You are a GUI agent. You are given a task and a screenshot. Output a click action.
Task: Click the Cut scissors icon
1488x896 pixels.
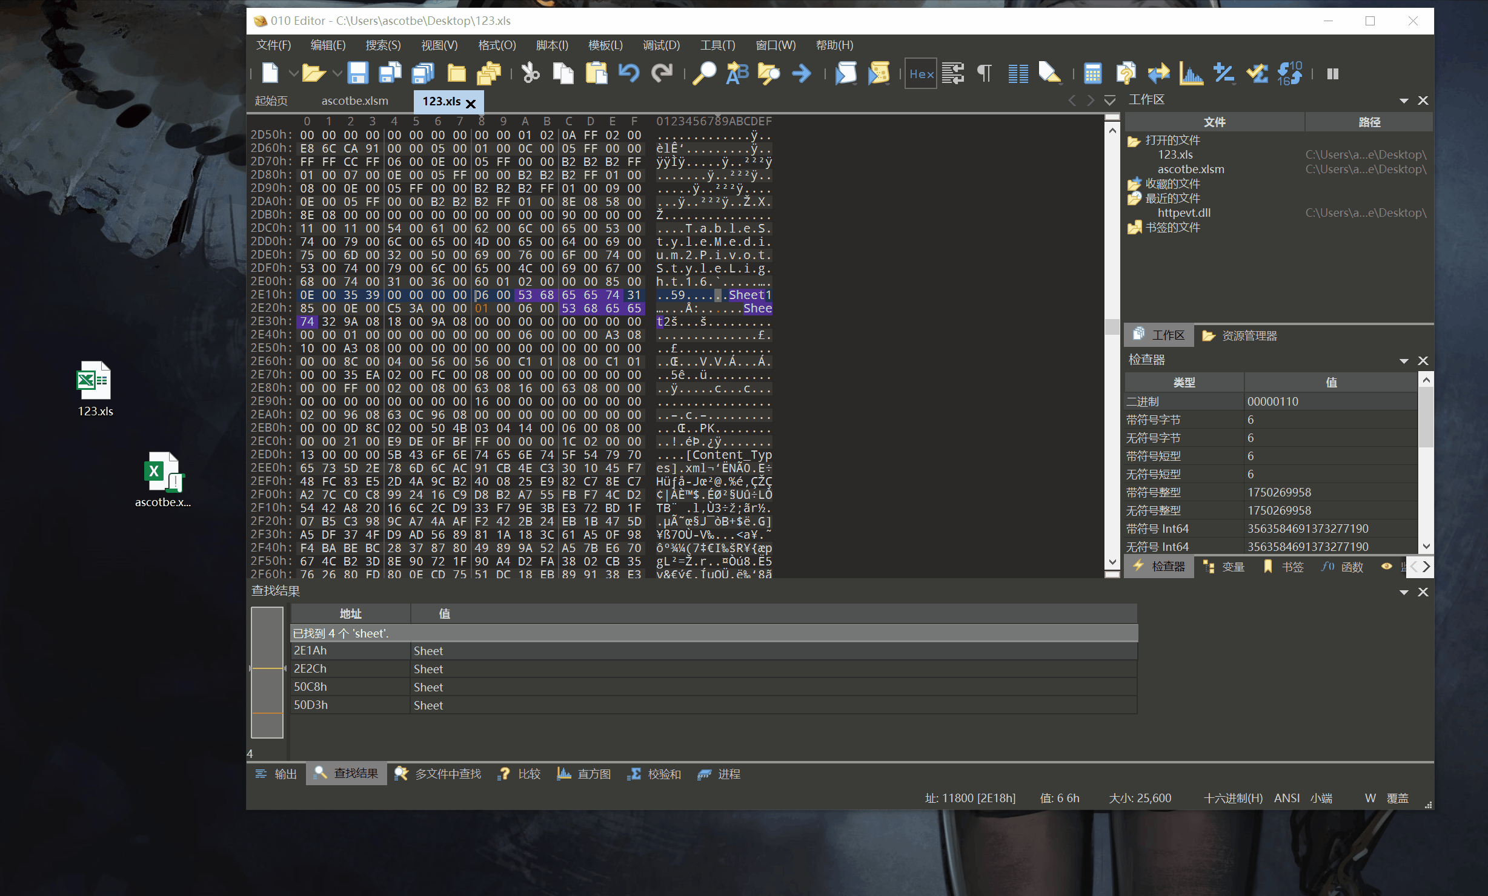click(530, 73)
